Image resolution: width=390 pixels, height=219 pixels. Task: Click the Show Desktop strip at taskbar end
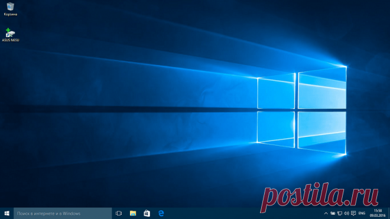point(389,213)
